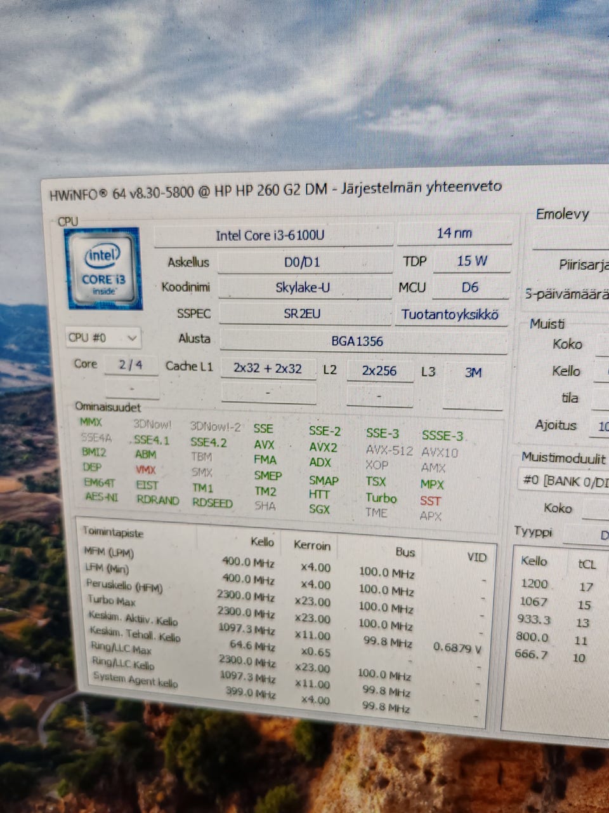Click the SGX feature flag
This screenshot has width=609, height=813.
319,509
